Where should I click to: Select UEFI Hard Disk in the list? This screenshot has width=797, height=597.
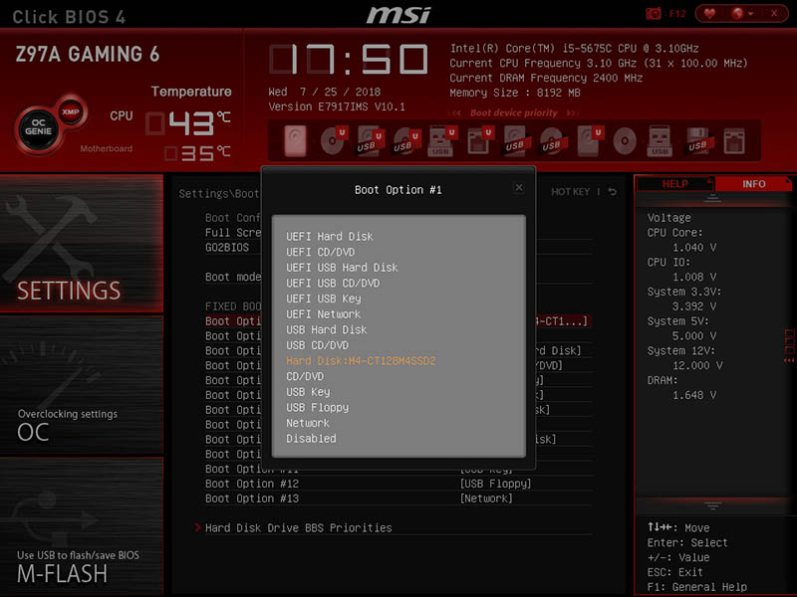[330, 237]
